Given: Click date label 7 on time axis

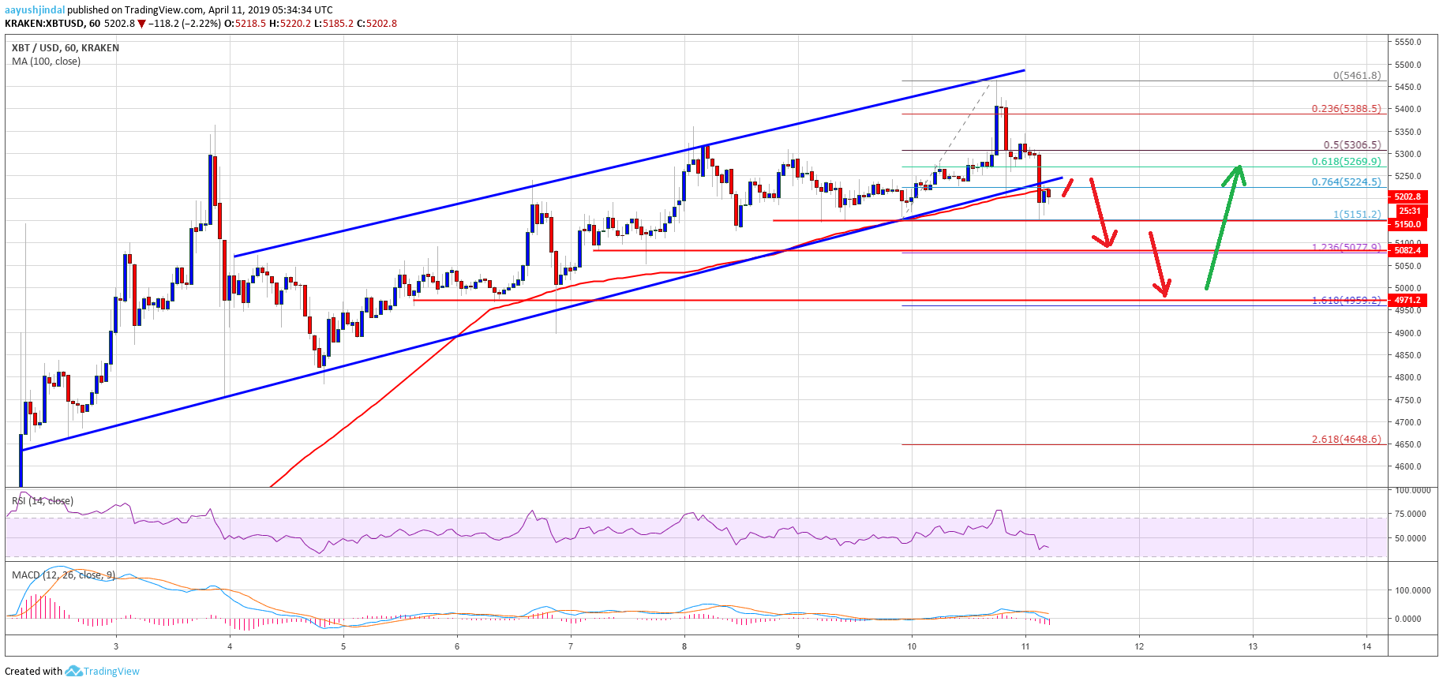Looking at the screenshot, I should coord(571,646).
